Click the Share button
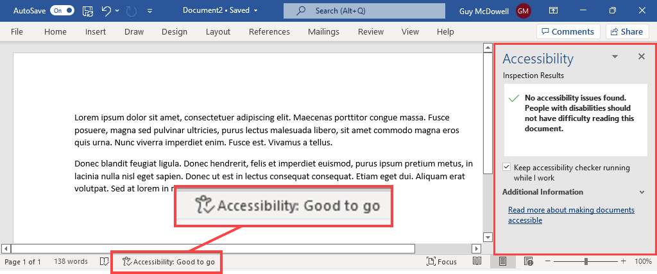This screenshot has width=657, height=274. point(625,32)
